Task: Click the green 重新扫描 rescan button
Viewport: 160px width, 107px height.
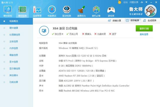Action: [x=144, y=28]
